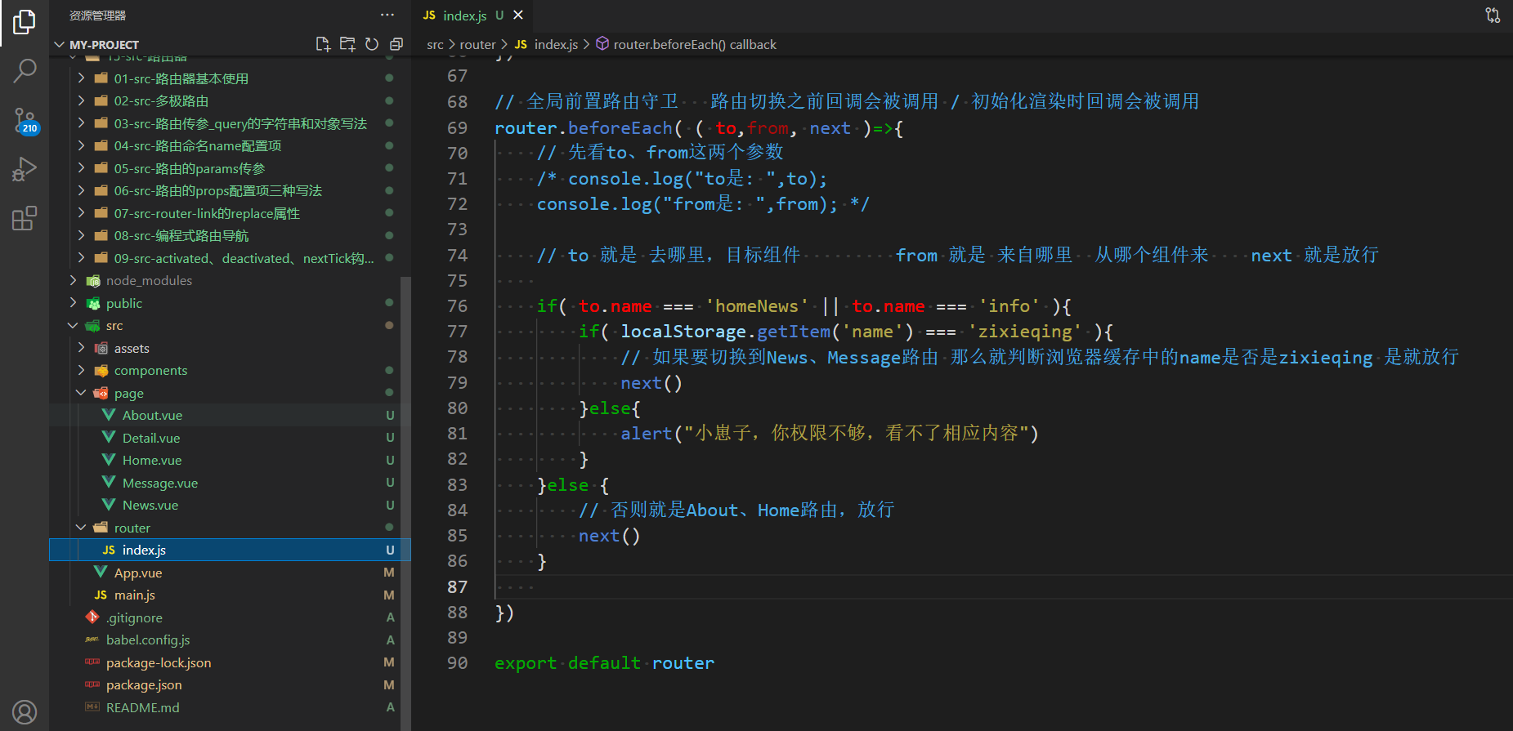The width and height of the screenshot is (1513, 731).
Task: Collapse the page folder
Action: [81, 393]
